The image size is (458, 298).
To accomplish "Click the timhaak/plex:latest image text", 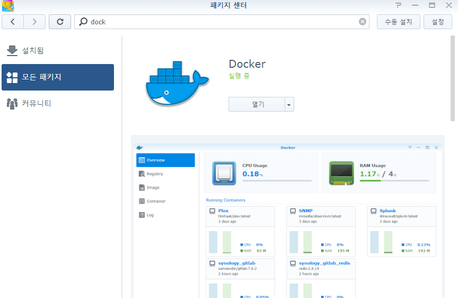I will click(x=234, y=216).
